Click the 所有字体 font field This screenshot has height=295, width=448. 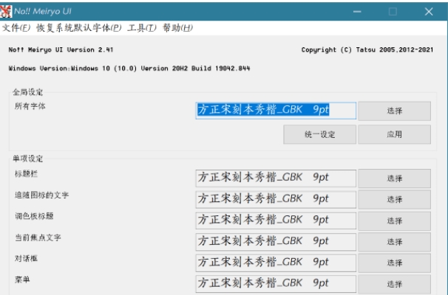[276, 111]
